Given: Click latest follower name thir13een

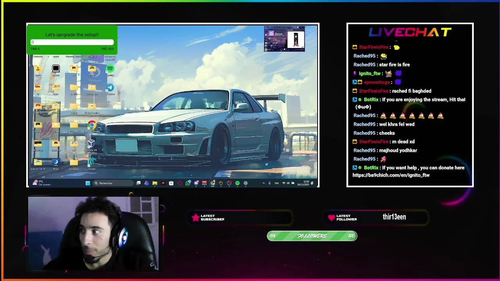Looking at the screenshot, I should click(394, 217).
